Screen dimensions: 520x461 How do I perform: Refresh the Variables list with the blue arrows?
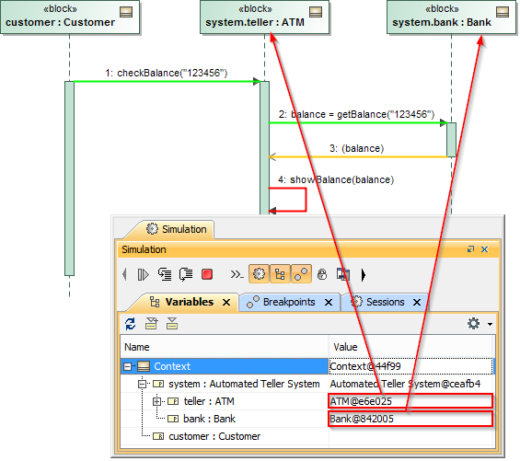click(x=131, y=324)
